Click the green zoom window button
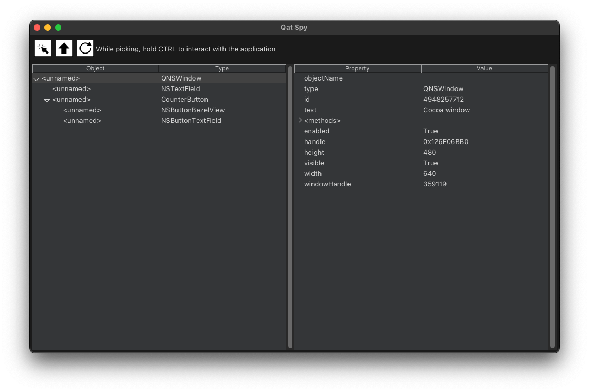Image resolution: width=589 pixels, height=392 pixels. [x=58, y=28]
